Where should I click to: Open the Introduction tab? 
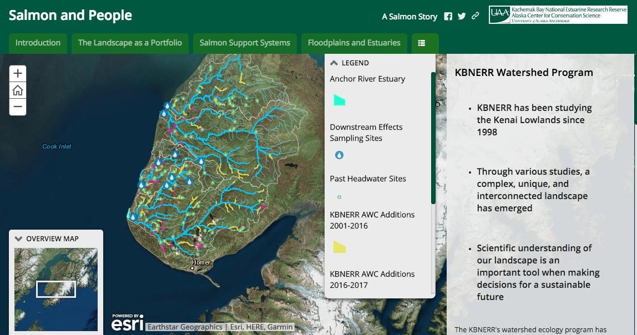click(38, 43)
